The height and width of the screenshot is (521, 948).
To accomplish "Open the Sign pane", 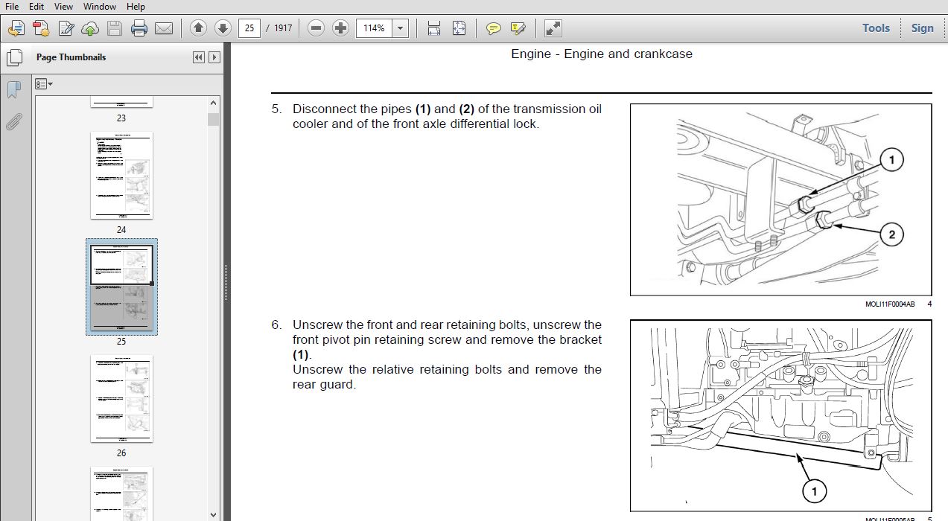I will [x=922, y=28].
